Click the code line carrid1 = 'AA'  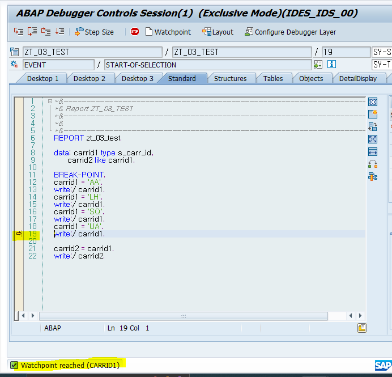point(78,182)
